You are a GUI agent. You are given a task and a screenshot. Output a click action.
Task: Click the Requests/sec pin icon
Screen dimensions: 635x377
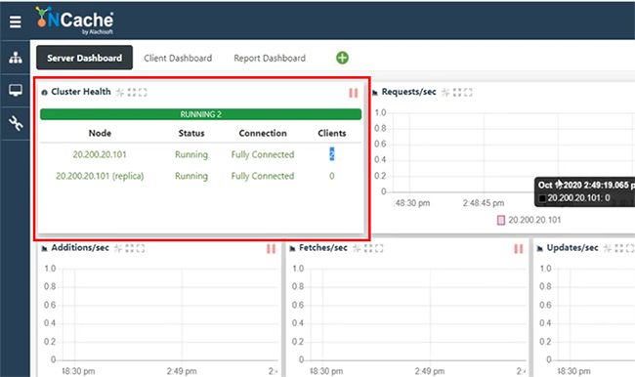445,93
